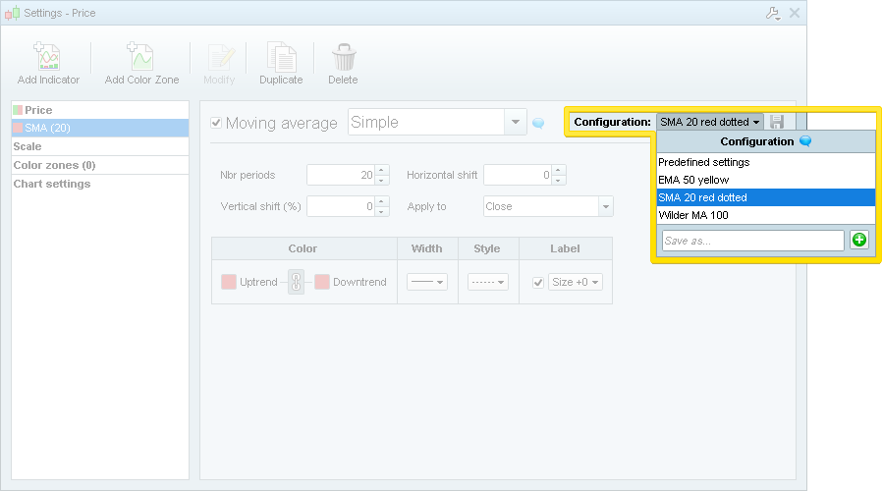Click the Duplicate indicator icon
Screen dimensions: 882x491
pos(281,58)
